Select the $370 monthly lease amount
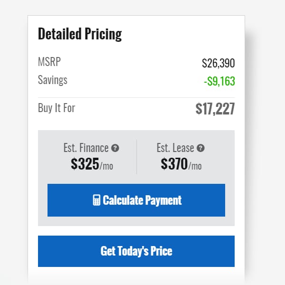 pyautogui.click(x=174, y=164)
